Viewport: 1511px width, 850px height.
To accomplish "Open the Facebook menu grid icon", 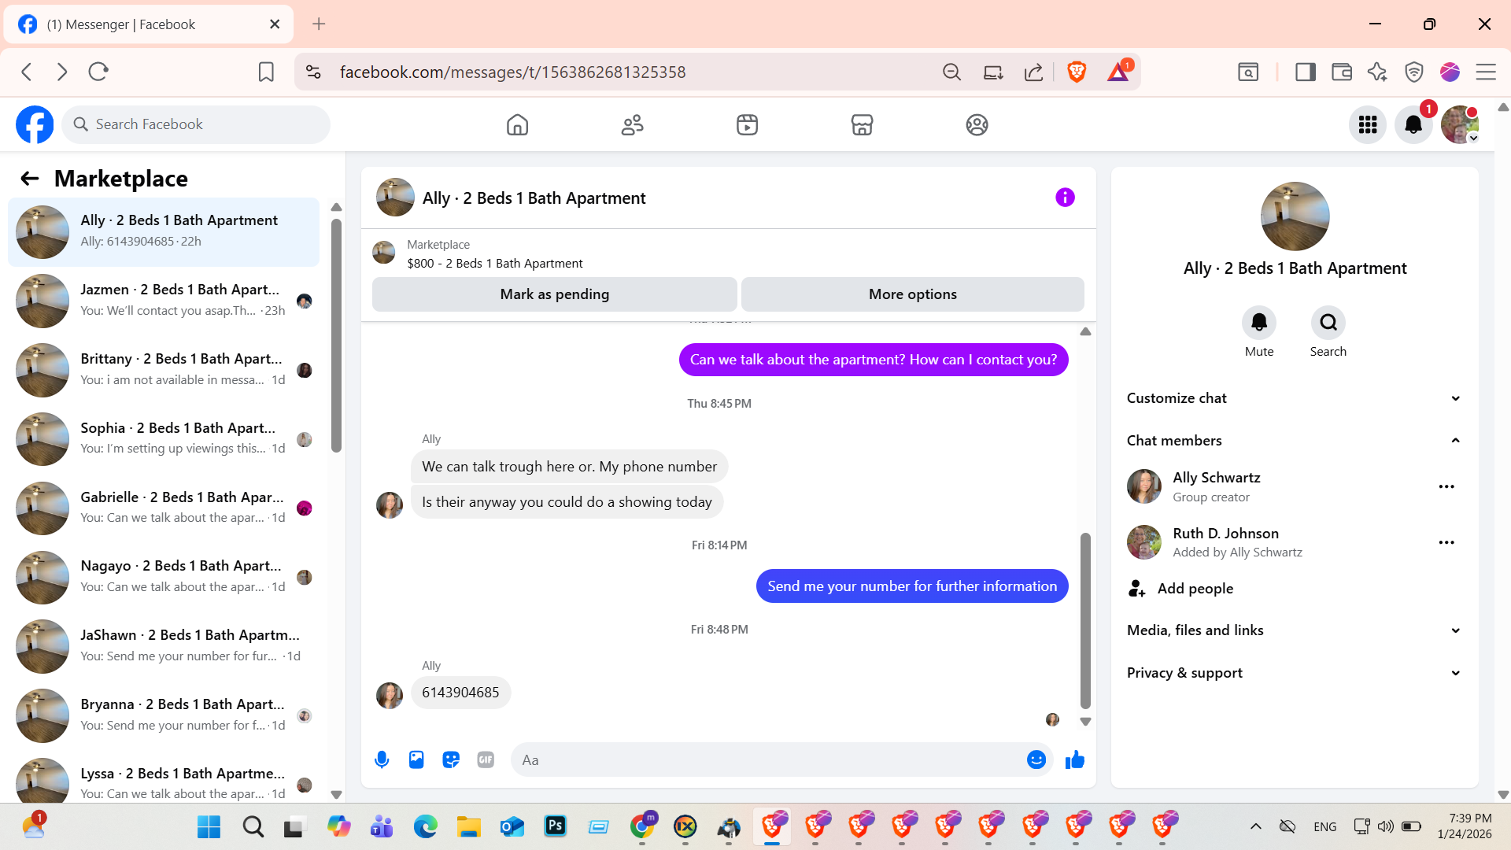I will 1368,124.
